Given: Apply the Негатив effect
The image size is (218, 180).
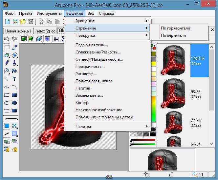Looking at the screenshot, I should 108,88.
